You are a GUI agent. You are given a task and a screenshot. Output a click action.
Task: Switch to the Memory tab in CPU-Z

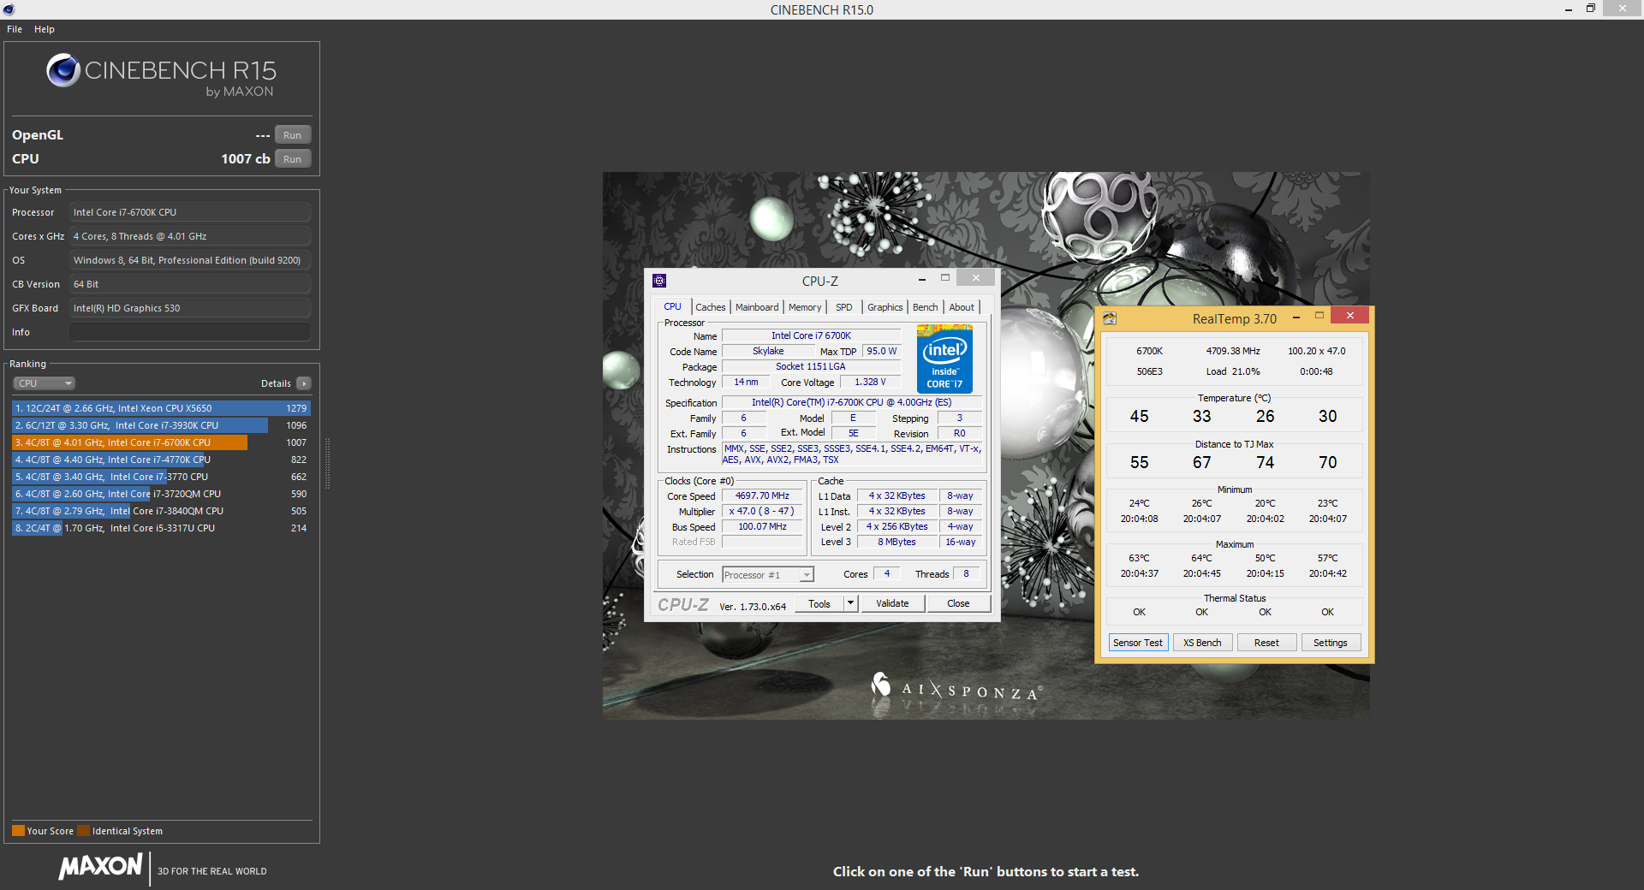click(805, 307)
